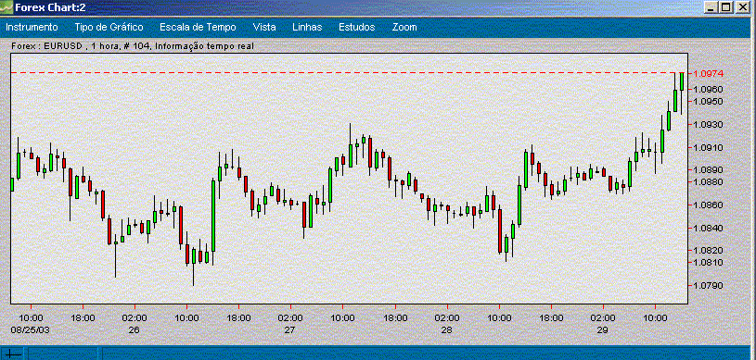Close the Forex Chart:2 window
The height and width of the screenshot is (360, 756).
[742, 7]
